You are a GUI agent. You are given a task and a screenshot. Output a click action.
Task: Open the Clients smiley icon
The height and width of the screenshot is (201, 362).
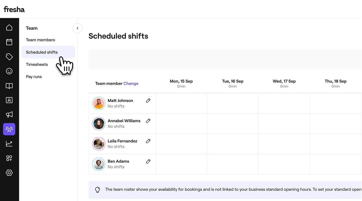click(9, 71)
